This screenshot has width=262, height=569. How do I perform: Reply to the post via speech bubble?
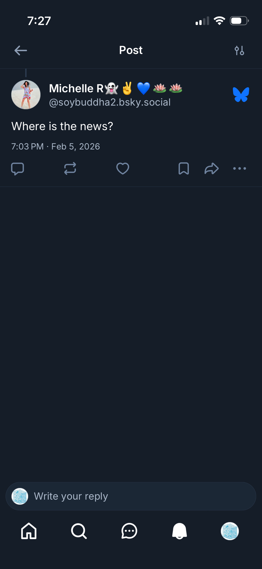18,168
